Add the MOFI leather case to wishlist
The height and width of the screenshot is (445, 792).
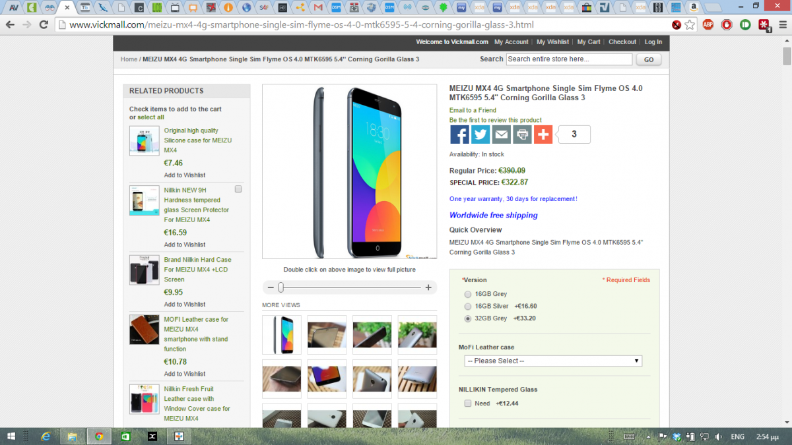click(x=185, y=373)
